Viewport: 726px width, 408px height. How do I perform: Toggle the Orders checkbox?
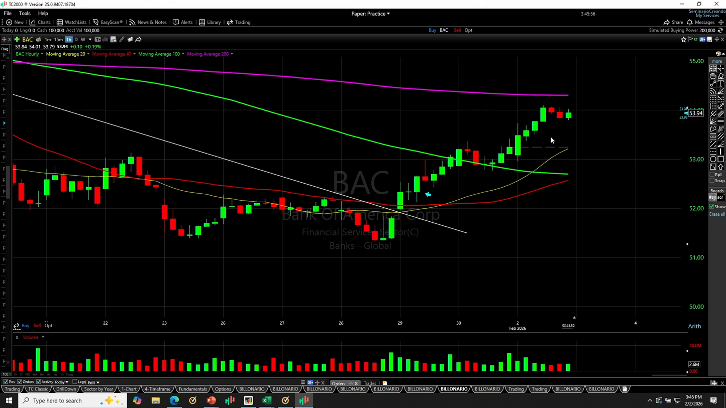pos(20,382)
